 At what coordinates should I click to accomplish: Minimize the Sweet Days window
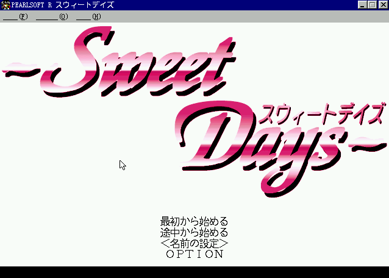click(362, 5)
